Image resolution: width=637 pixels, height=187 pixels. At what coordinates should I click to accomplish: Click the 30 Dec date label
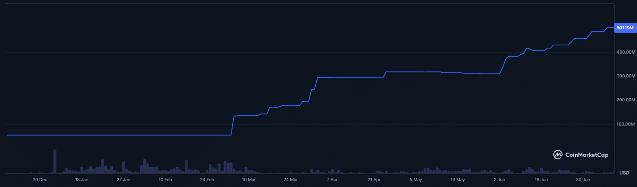[40, 180]
